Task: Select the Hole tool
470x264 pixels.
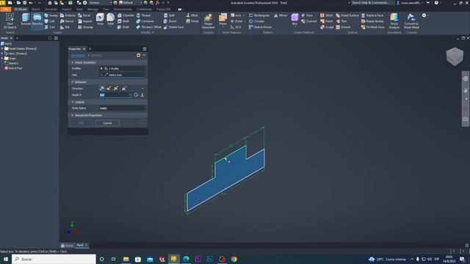Action: tap(100, 20)
